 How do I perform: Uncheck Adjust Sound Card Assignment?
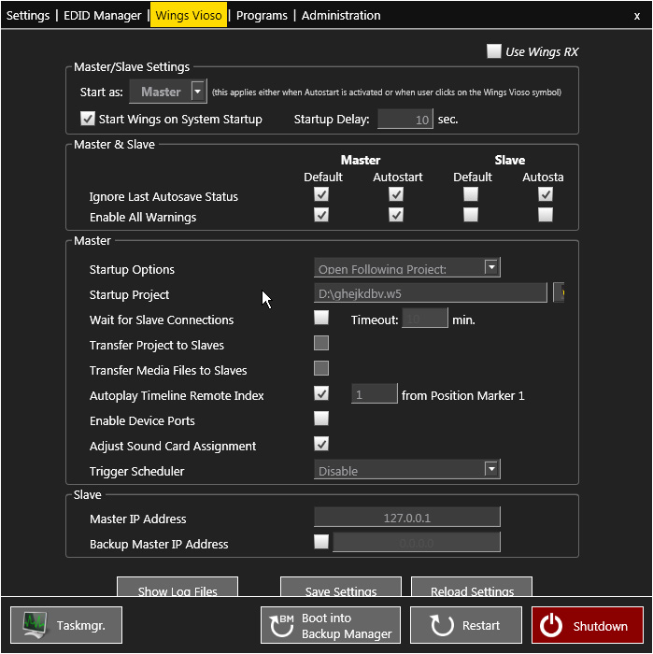click(x=321, y=444)
